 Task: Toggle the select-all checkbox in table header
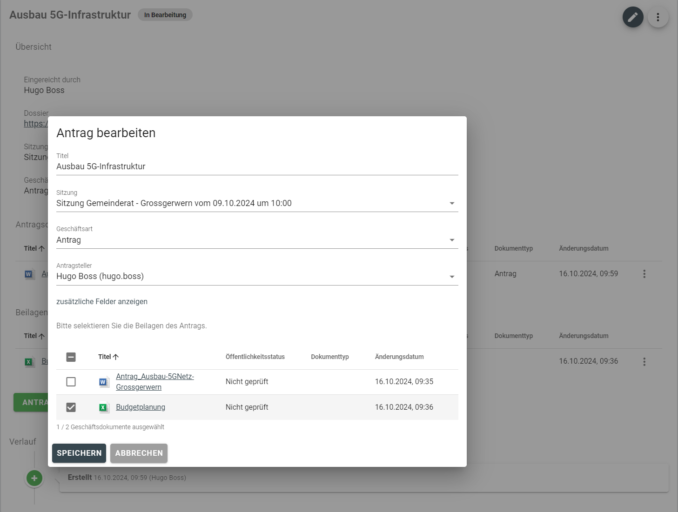71,357
